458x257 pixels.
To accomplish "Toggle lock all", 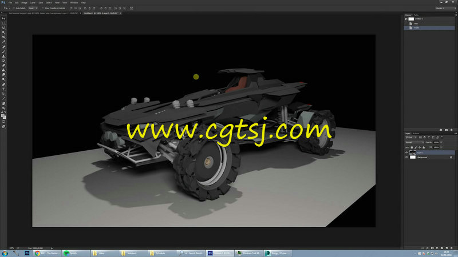I will point(424,147).
